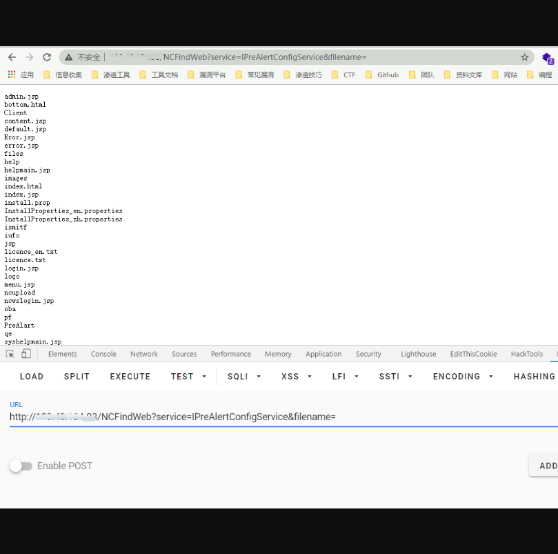
Task: Switch to the HackTools tab
Action: [x=527, y=354]
